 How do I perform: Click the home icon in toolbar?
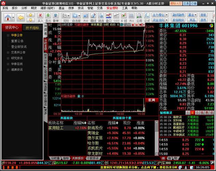click(8, 17)
